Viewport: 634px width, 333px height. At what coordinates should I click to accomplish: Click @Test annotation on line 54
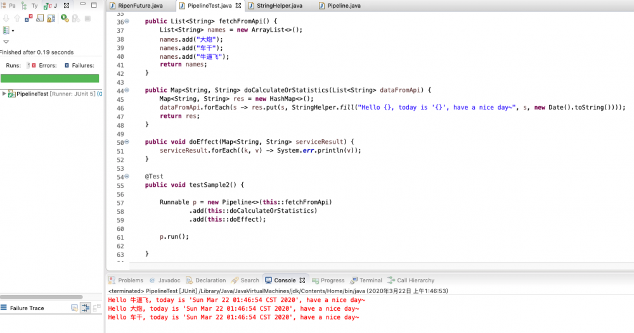154,177
